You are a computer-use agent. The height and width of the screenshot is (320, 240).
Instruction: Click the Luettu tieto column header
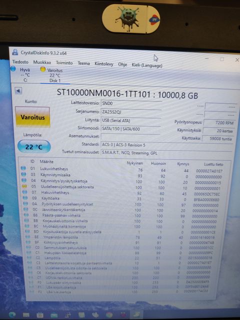pyautogui.click(x=213, y=164)
